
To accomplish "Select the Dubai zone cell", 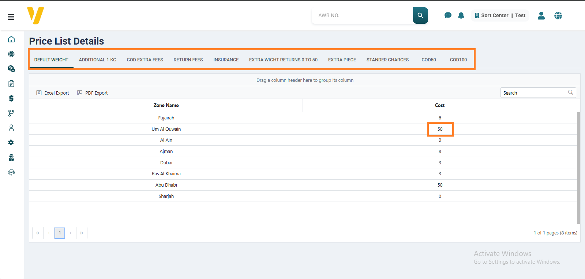I will coord(166,163).
